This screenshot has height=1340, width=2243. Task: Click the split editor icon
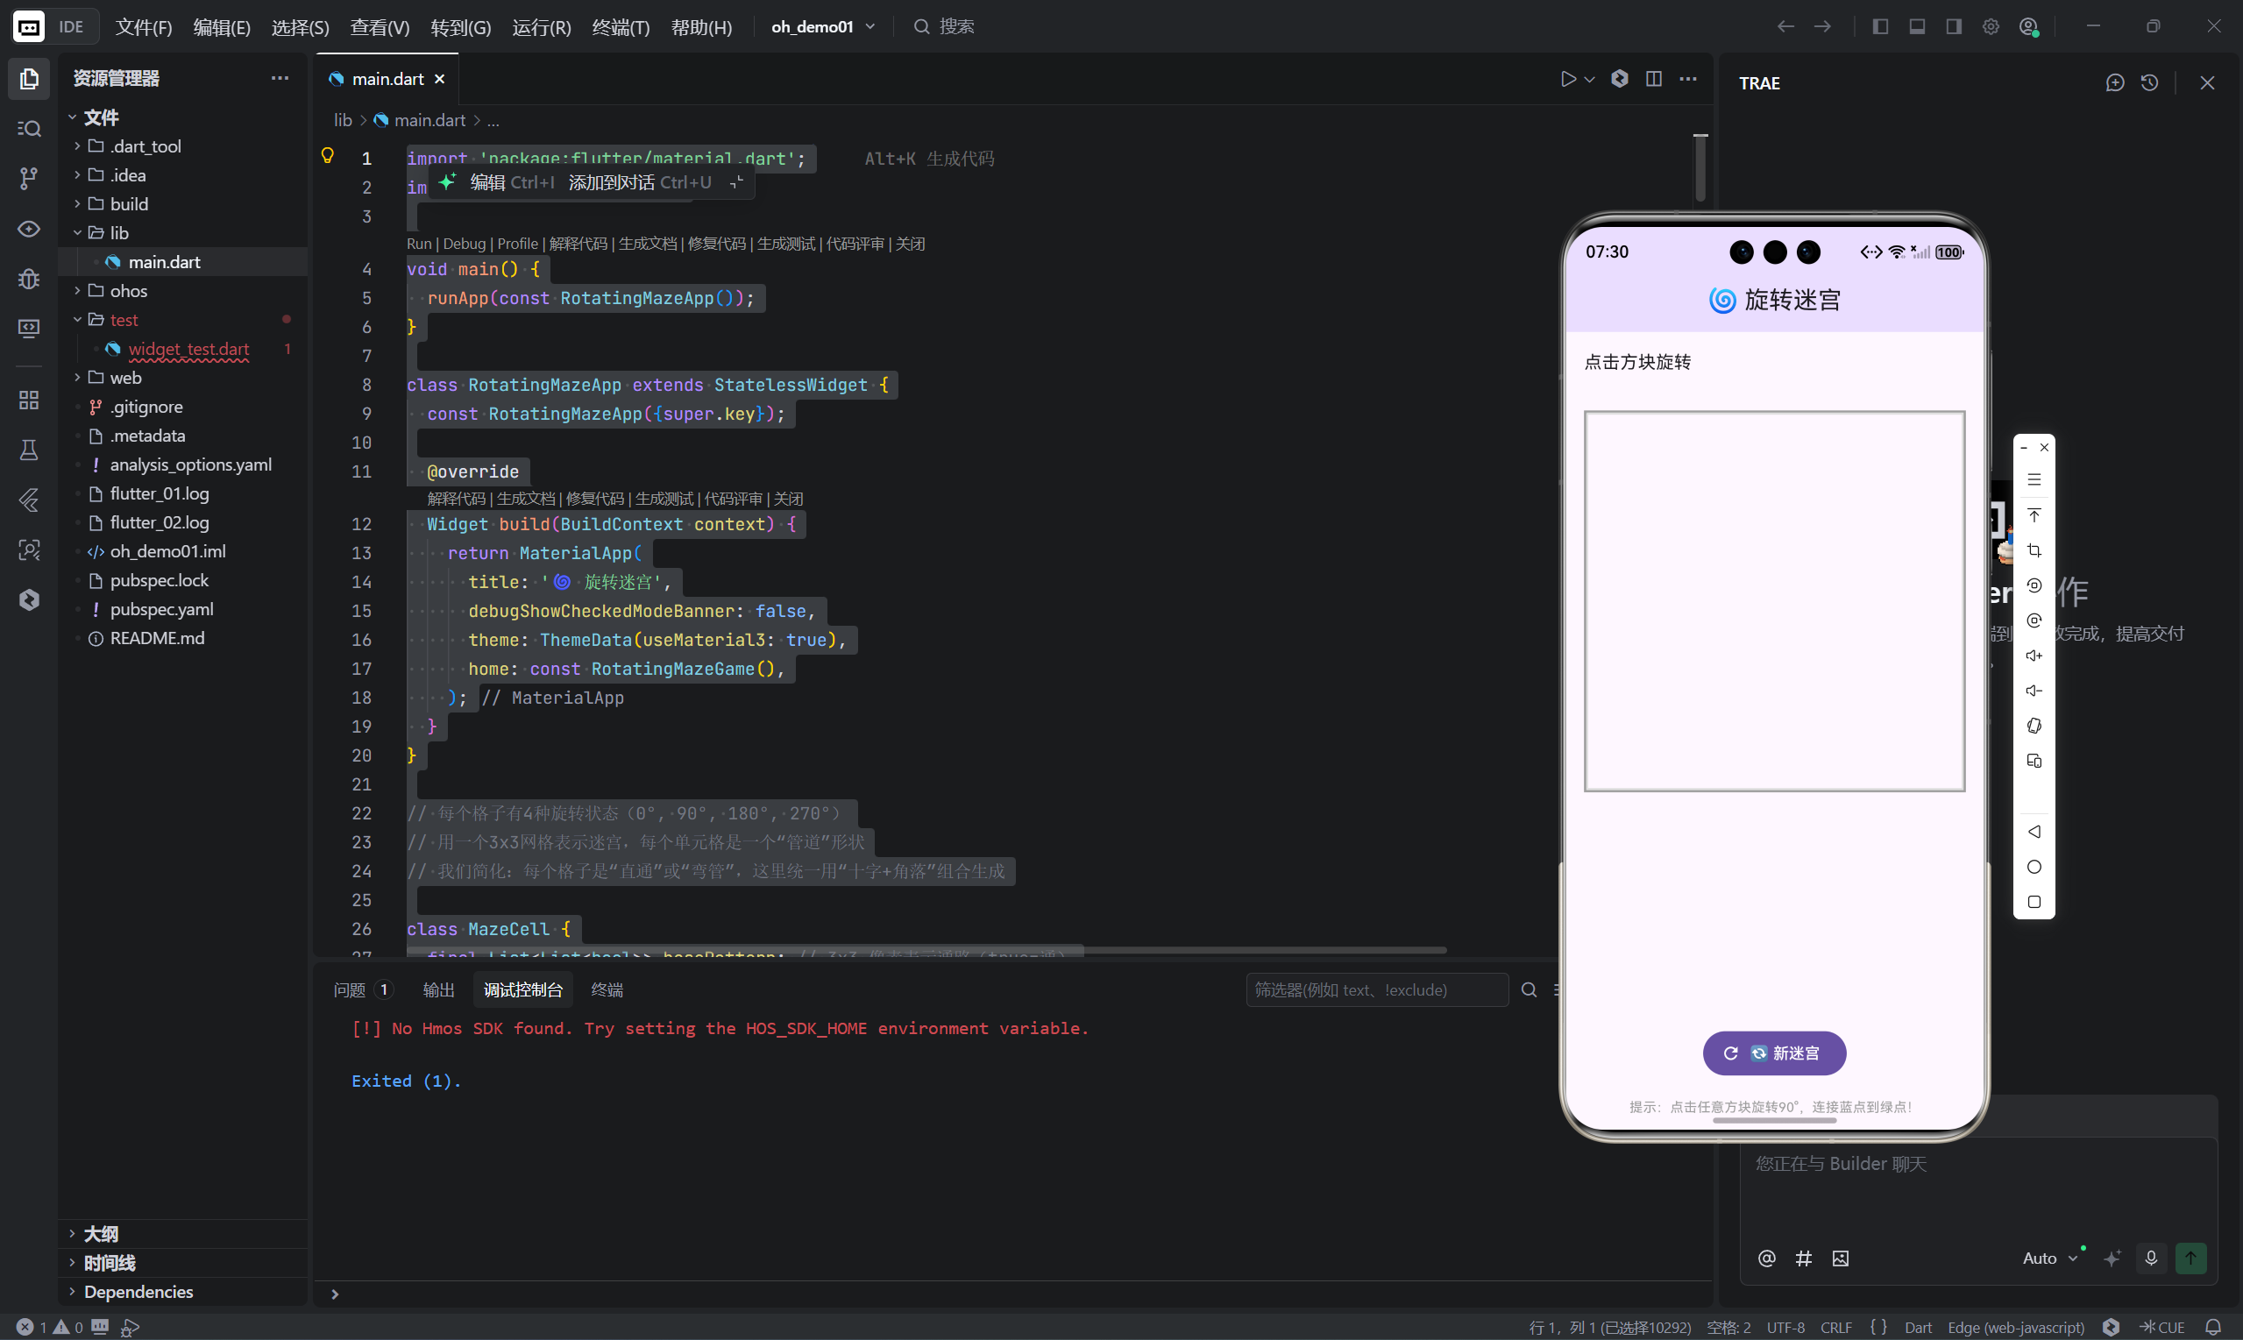tap(1653, 80)
